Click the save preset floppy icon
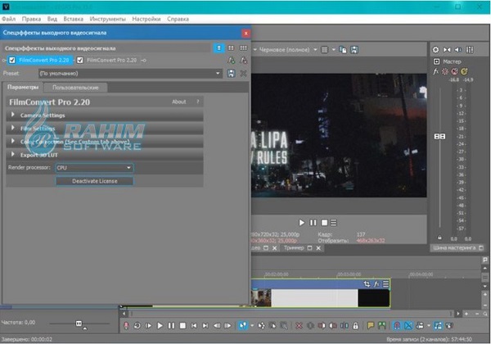491x344 pixels. click(232, 74)
